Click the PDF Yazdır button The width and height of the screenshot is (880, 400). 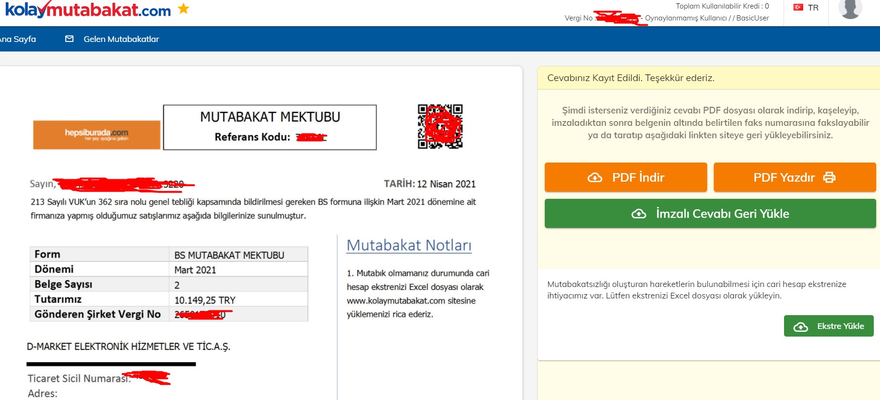point(795,177)
